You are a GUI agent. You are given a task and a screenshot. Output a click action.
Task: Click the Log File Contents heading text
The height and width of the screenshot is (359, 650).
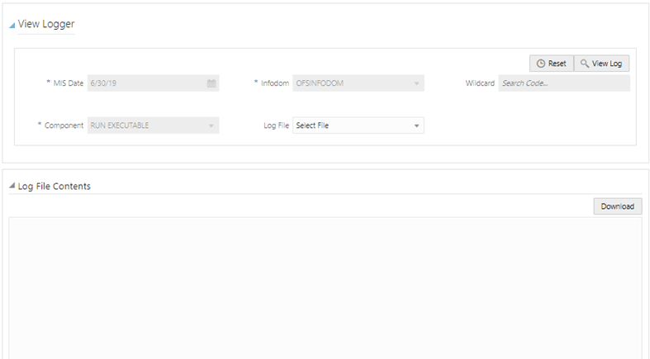click(x=54, y=187)
